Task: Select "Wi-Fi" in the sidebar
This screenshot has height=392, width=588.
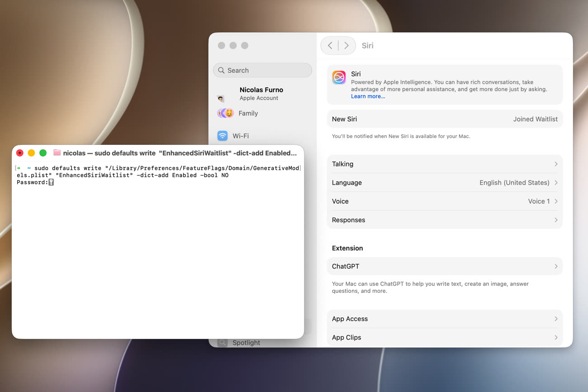Action: coord(241,136)
